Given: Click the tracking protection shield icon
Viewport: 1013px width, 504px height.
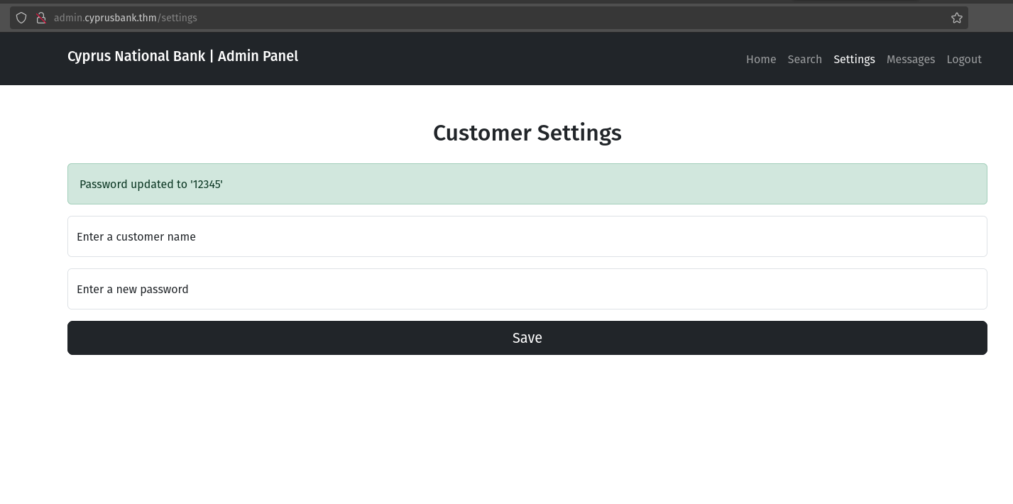Looking at the screenshot, I should point(21,18).
